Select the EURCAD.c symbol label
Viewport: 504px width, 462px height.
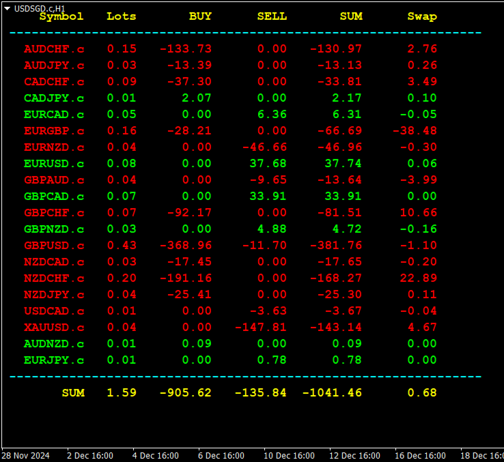[54, 115]
